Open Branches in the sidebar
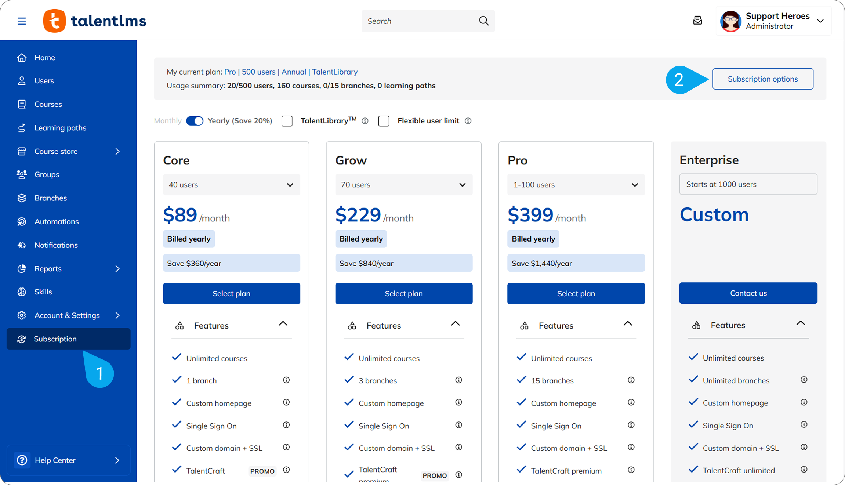The width and height of the screenshot is (845, 485). coord(51,198)
